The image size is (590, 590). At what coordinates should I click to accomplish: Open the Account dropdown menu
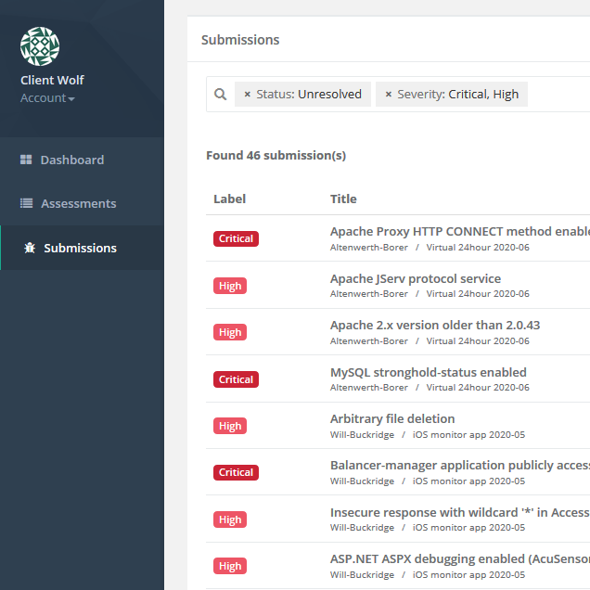coord(47,98)
